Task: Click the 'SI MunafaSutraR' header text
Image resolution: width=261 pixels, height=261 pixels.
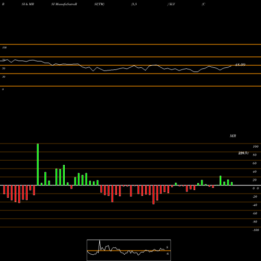Action: click(64, 4)
